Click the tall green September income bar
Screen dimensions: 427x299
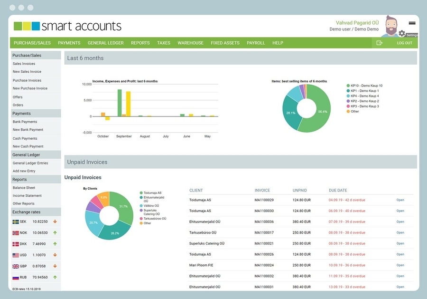point(120,103)
